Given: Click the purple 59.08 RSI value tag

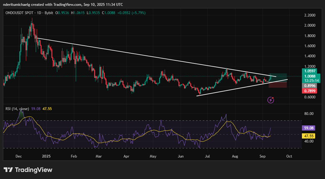Looking at the screenshot, I should [309, 128].
